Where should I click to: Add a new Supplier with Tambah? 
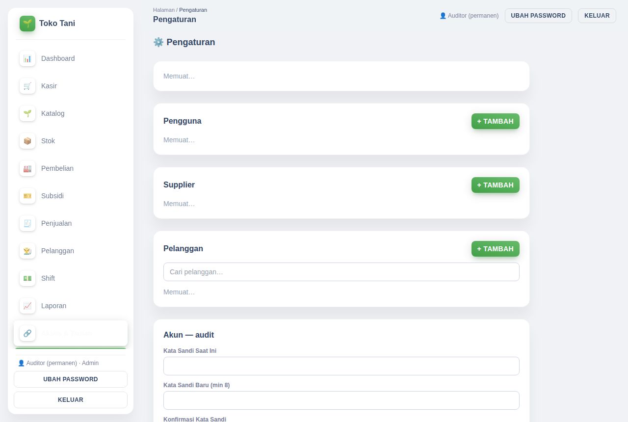(496, 185)
